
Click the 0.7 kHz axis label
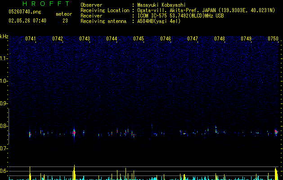tap(4, 148)
